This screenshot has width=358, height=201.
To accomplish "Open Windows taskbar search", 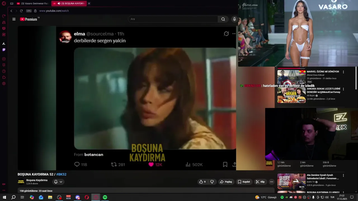I will [13, 197].
